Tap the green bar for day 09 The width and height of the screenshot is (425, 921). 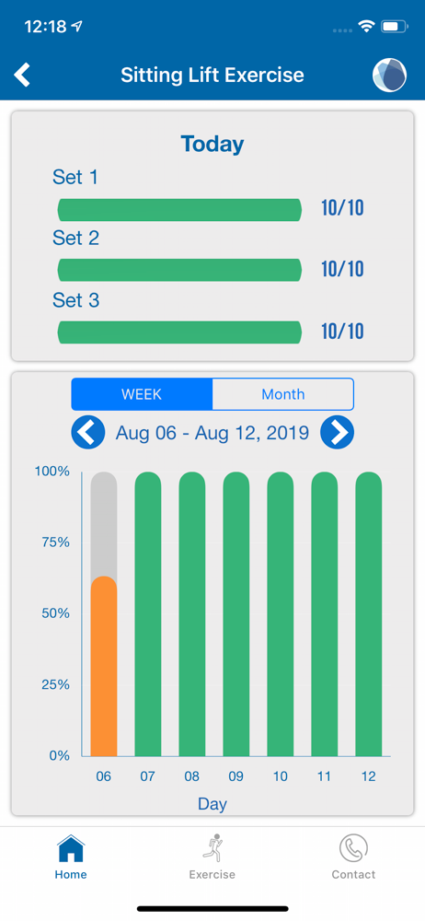[236, 613]
